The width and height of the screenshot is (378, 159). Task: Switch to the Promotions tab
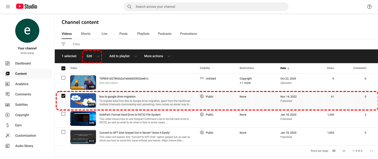188,34
